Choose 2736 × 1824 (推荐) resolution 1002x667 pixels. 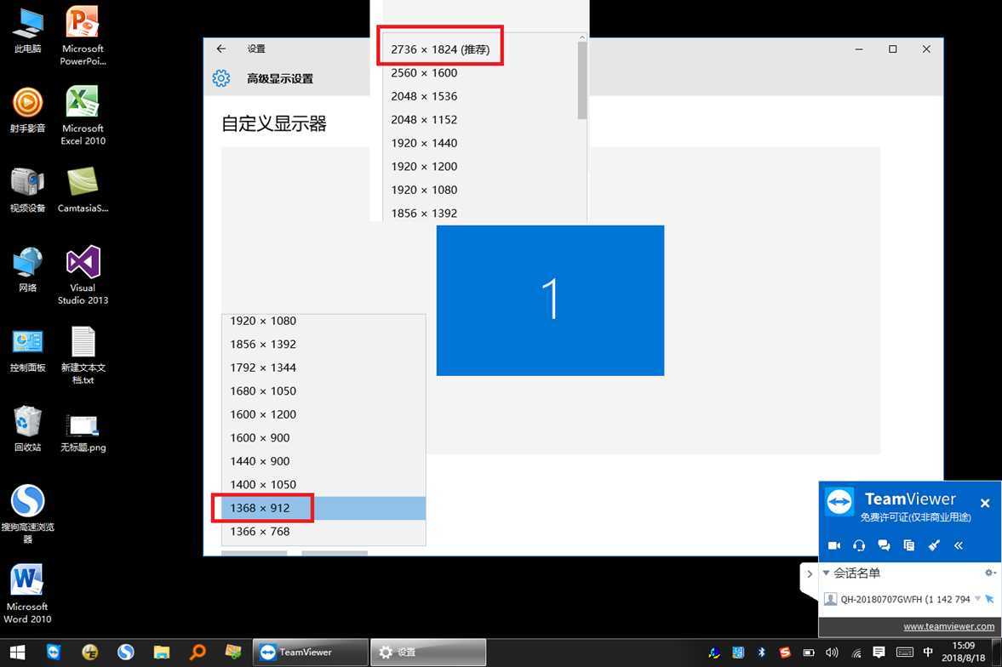click(x=440, y=49)
